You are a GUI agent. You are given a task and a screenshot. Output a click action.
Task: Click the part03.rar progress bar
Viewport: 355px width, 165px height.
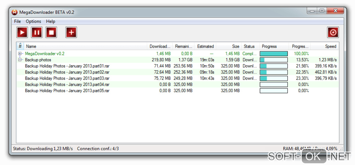[274, 78]
